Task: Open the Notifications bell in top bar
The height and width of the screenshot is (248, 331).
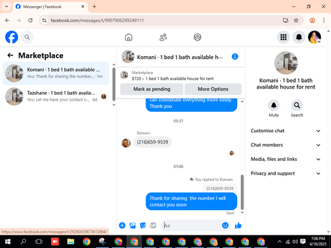Action: 299,37
